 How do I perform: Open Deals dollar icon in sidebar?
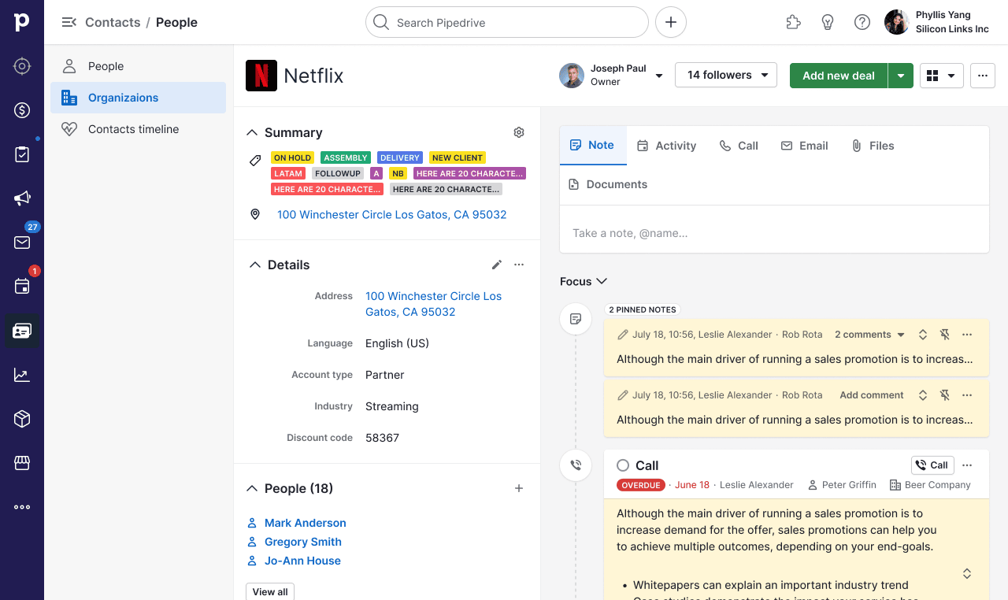pos(22,110)
